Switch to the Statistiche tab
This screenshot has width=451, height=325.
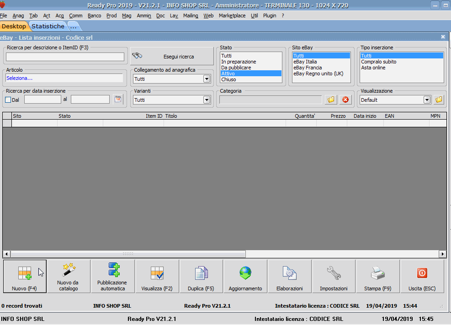(48, 26)
